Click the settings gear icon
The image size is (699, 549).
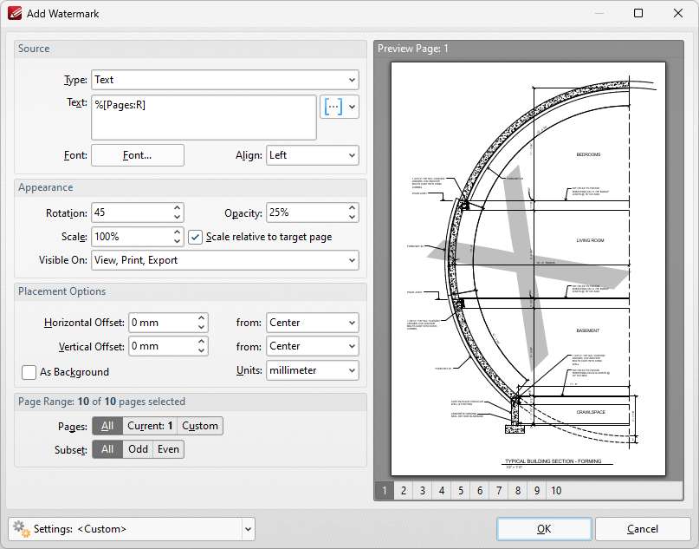coord(21,529)
